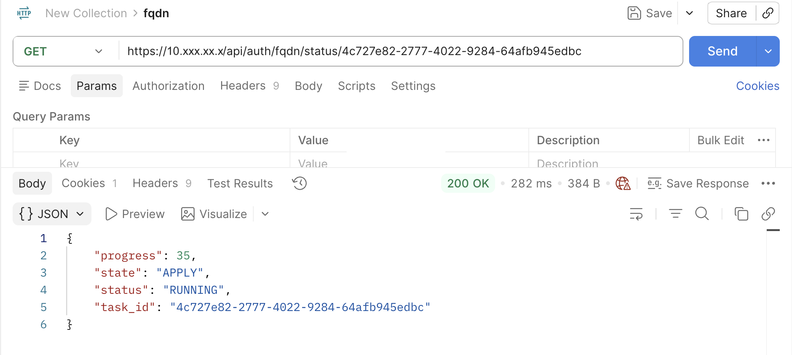Switch to Test Results tab
The width and height of the screenshot is (792, 355).
[240, 183]
